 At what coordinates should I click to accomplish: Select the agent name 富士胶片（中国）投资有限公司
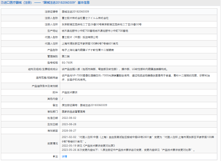80,37
